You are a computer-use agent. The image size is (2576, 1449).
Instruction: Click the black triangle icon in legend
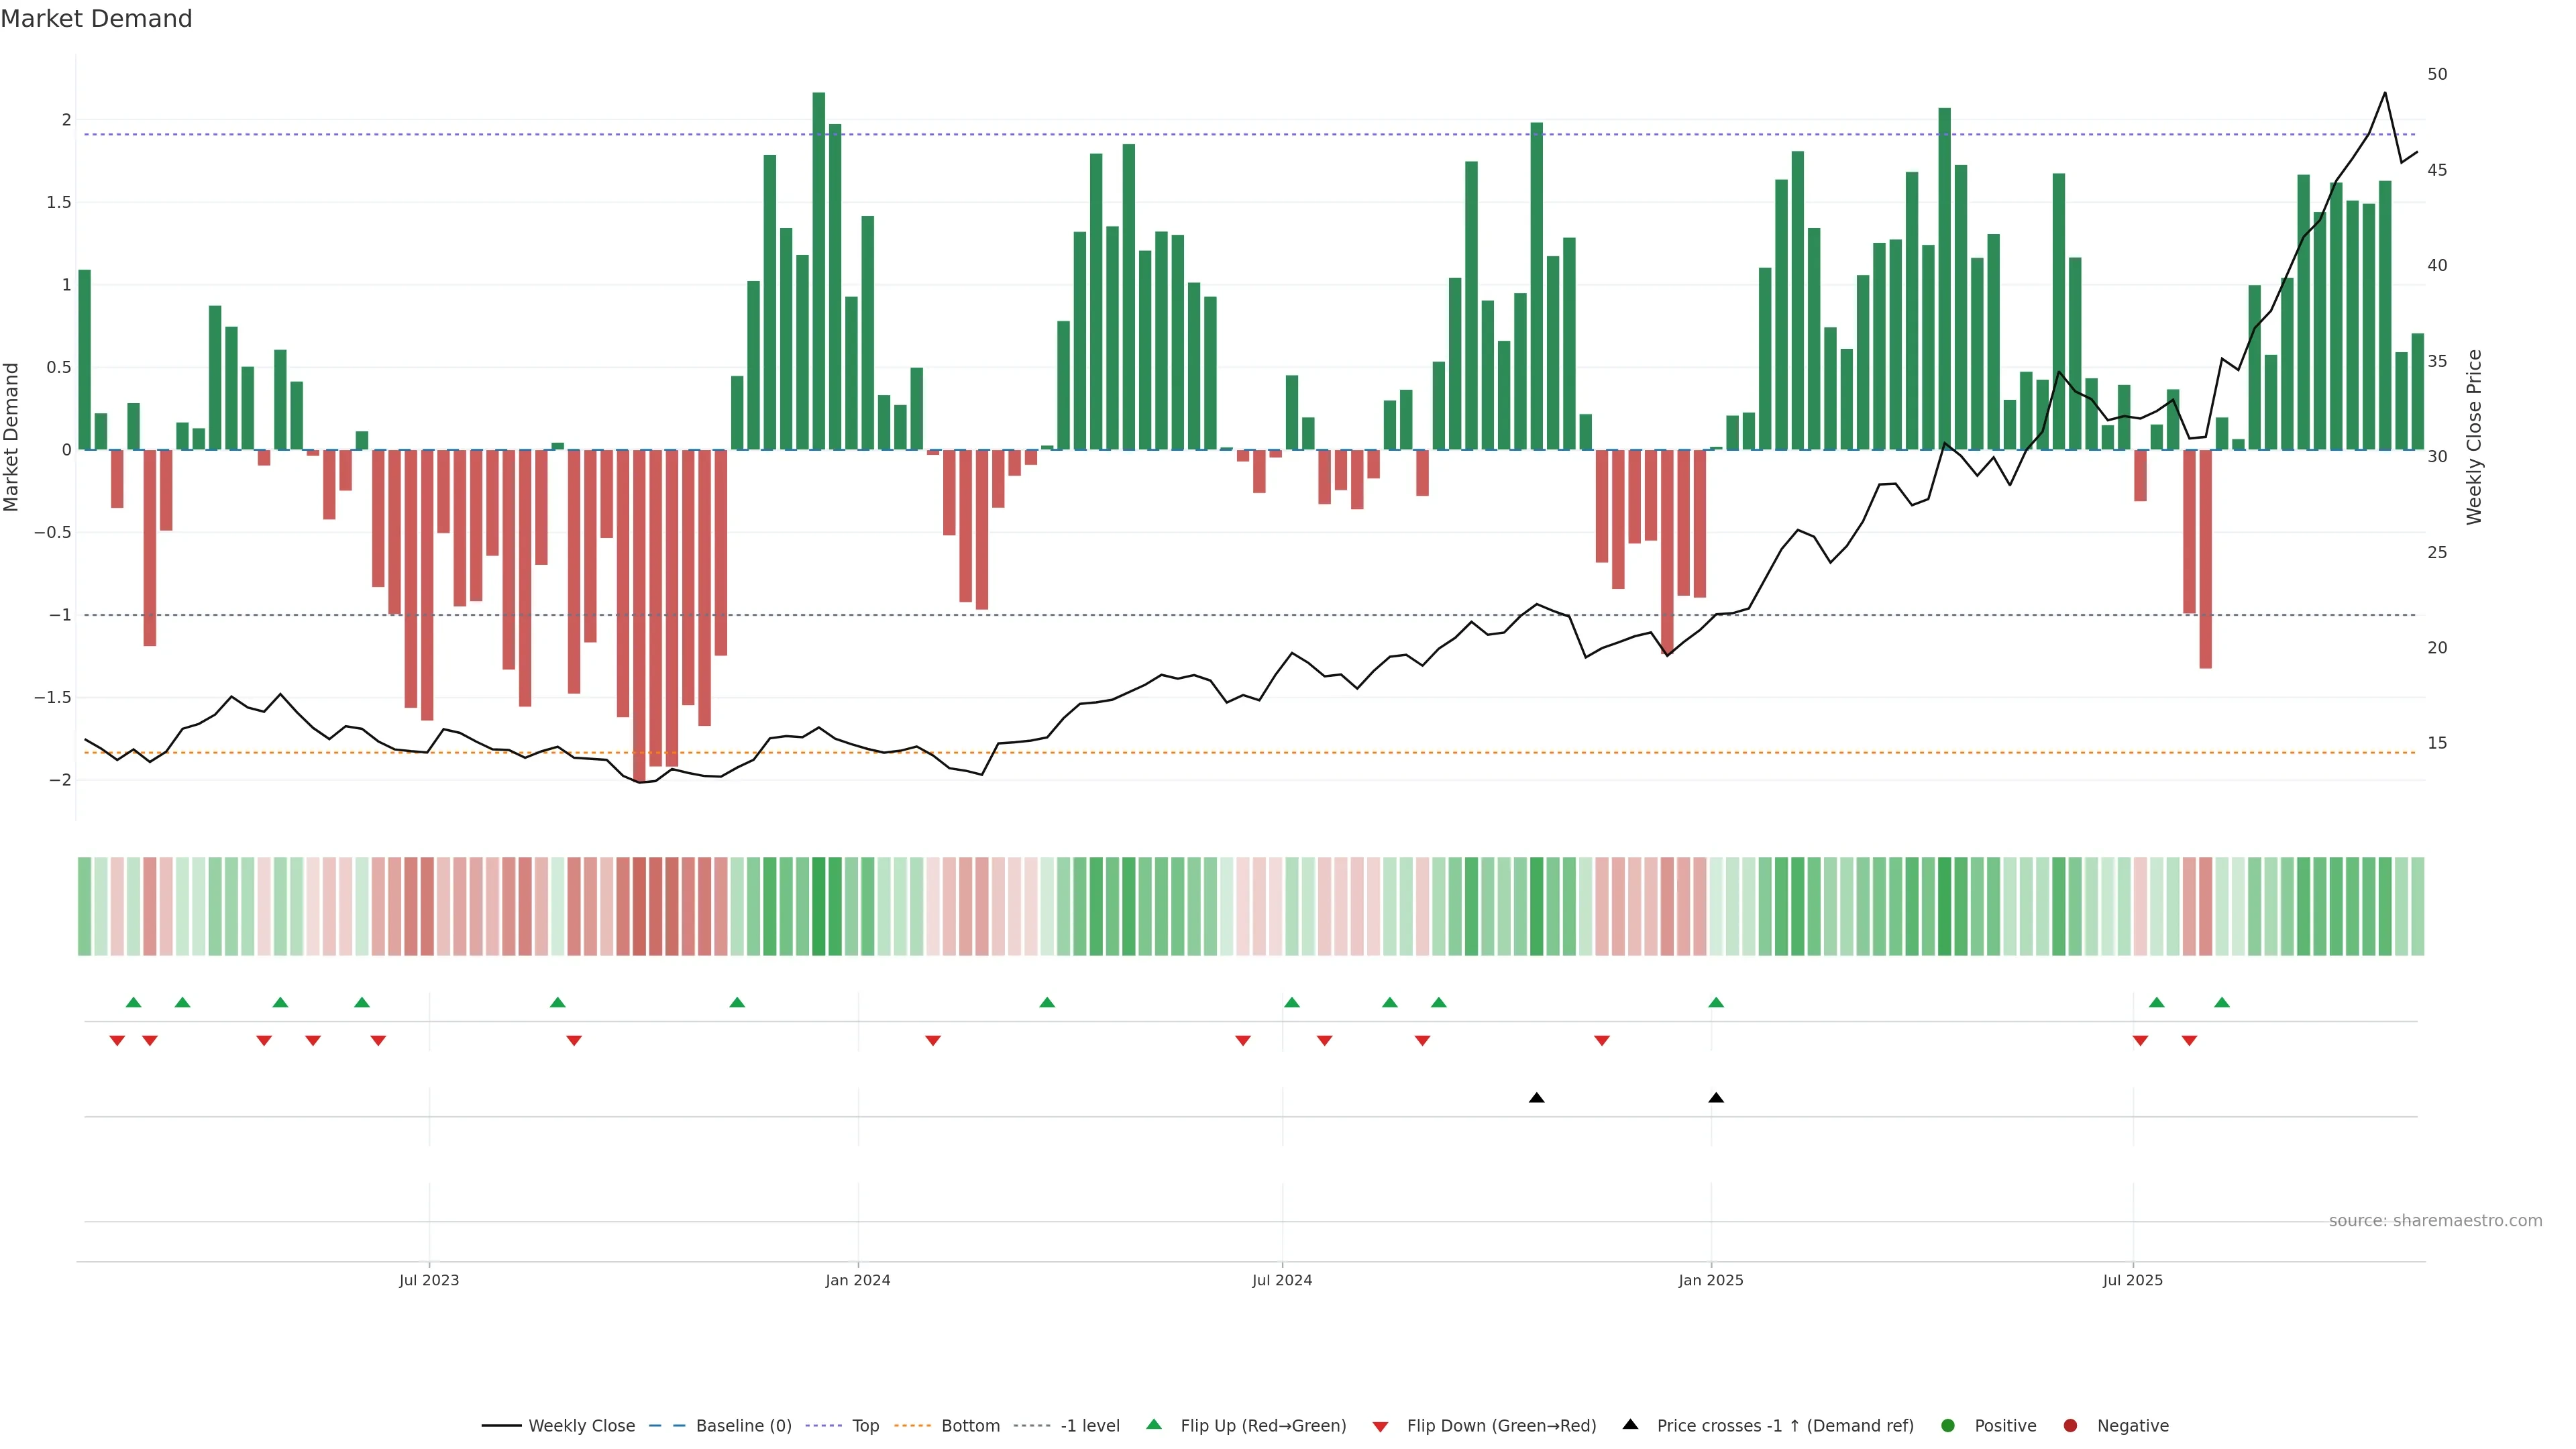pyautogui.click(x=1630, y=1424)
